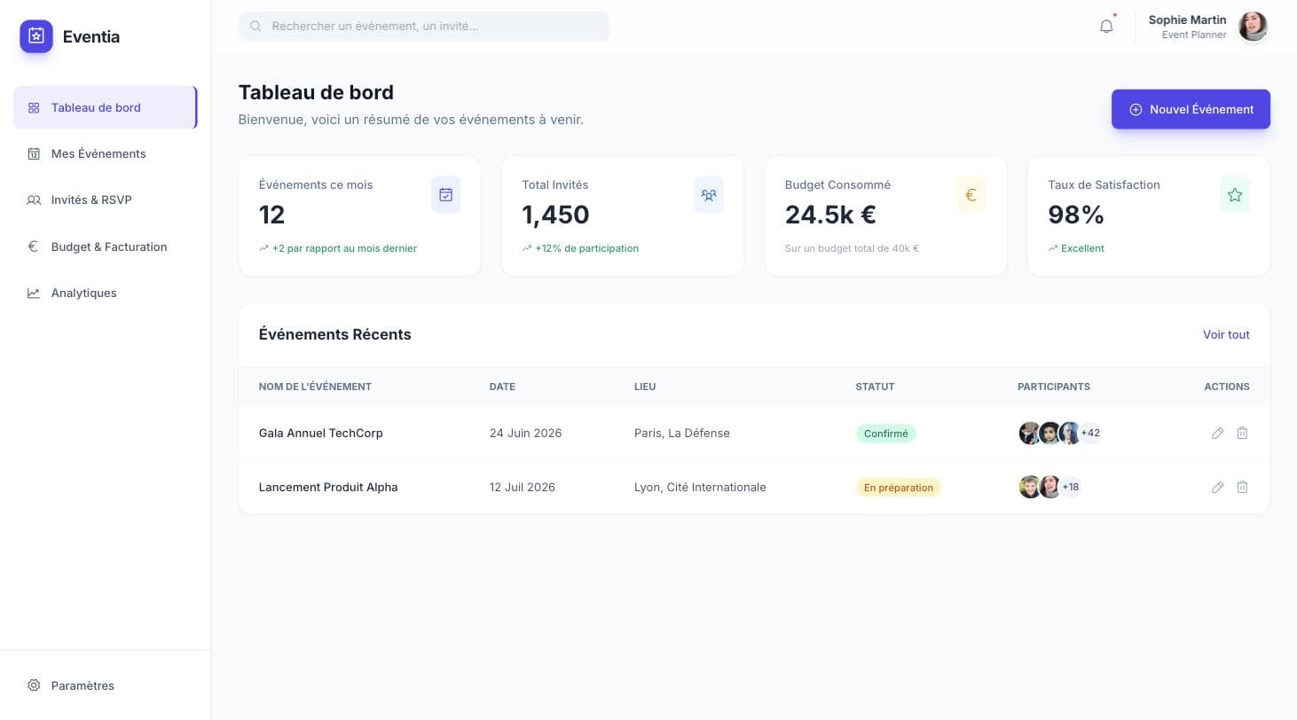Click the location Lyon, Cité Internationale
Screen dimensions: 1297x720
click(700, 488)
